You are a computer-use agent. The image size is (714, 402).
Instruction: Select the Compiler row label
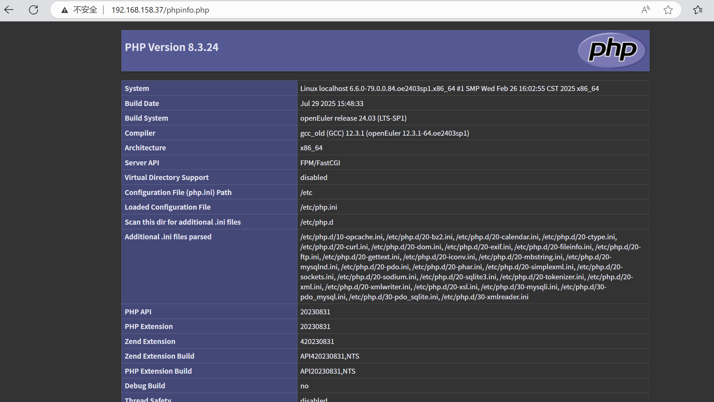pos(140,133)
